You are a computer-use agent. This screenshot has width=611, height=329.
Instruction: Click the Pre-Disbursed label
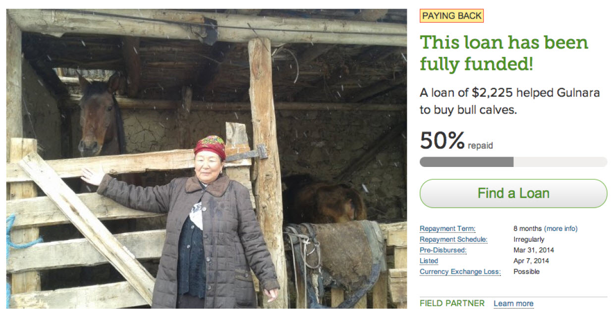443,250
